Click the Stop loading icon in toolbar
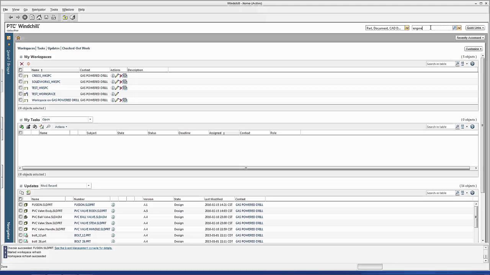 click(25, 17)
